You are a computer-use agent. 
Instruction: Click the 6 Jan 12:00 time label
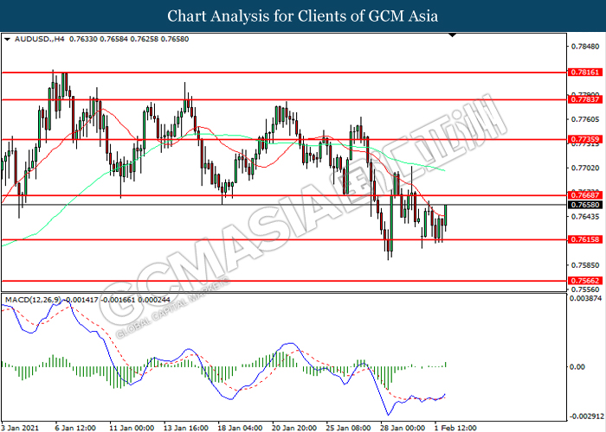point(75,428)
